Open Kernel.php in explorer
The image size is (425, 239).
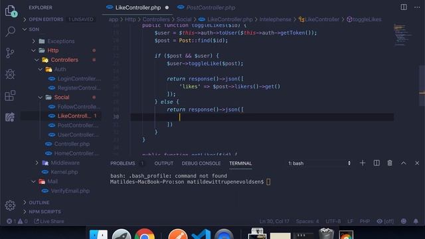pyautogui.click(x=64, y=172)
